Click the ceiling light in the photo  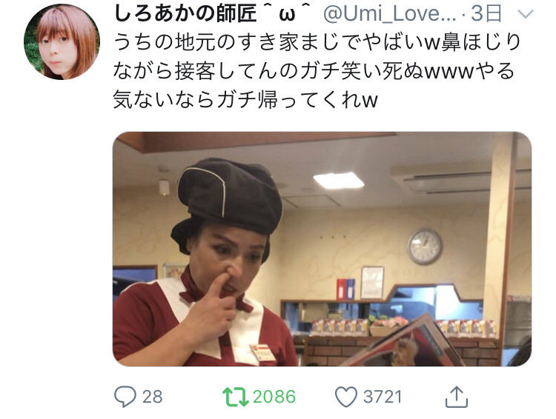click(x=339, y=181)
